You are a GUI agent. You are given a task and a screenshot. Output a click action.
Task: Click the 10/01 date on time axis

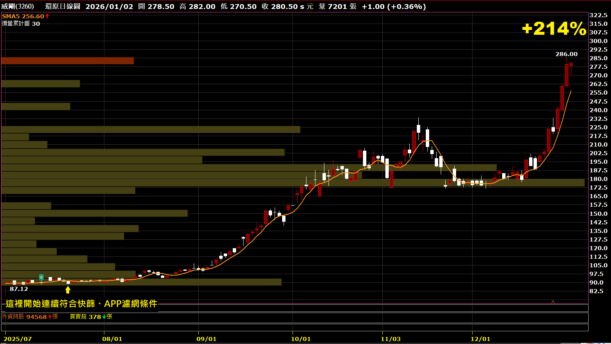tap(301, 339)
